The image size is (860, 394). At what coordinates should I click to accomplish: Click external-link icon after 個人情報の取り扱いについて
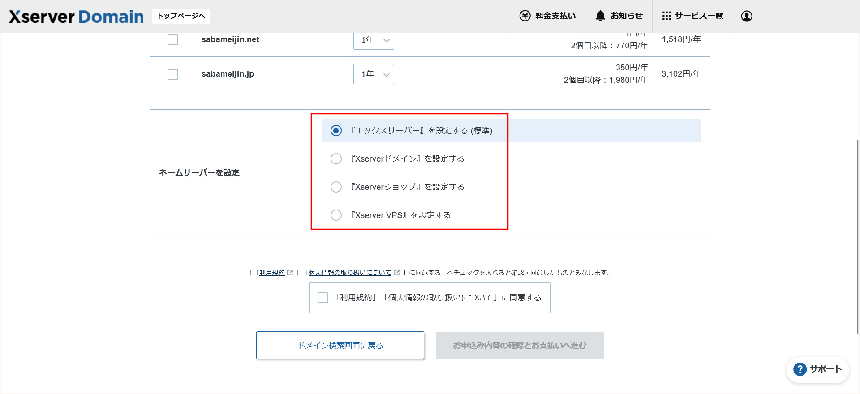click(x=397, y=272)
